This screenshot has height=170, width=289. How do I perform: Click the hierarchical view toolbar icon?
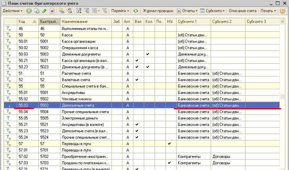[61, 11]
